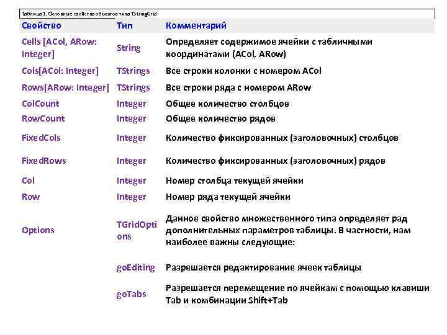
Task: Click comment 'Номер ряда текущей ячейки'
Action: coord(228,197)
